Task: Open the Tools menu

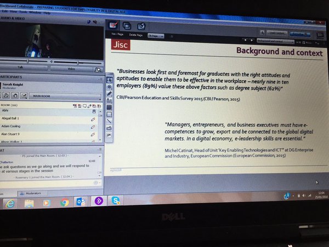Action: (x=23, y=12)
